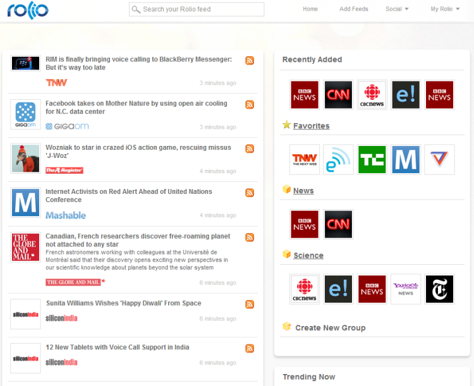Click RSS icon for BlackBerry Messenger article
Image resolution: width=474 pixels, height=386 pixels.
(x=250, y=61)
